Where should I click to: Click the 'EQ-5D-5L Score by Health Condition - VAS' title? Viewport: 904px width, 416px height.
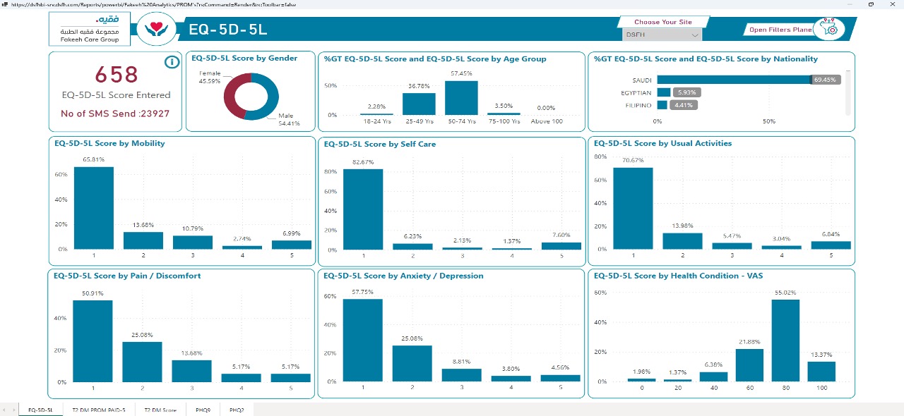679,276
